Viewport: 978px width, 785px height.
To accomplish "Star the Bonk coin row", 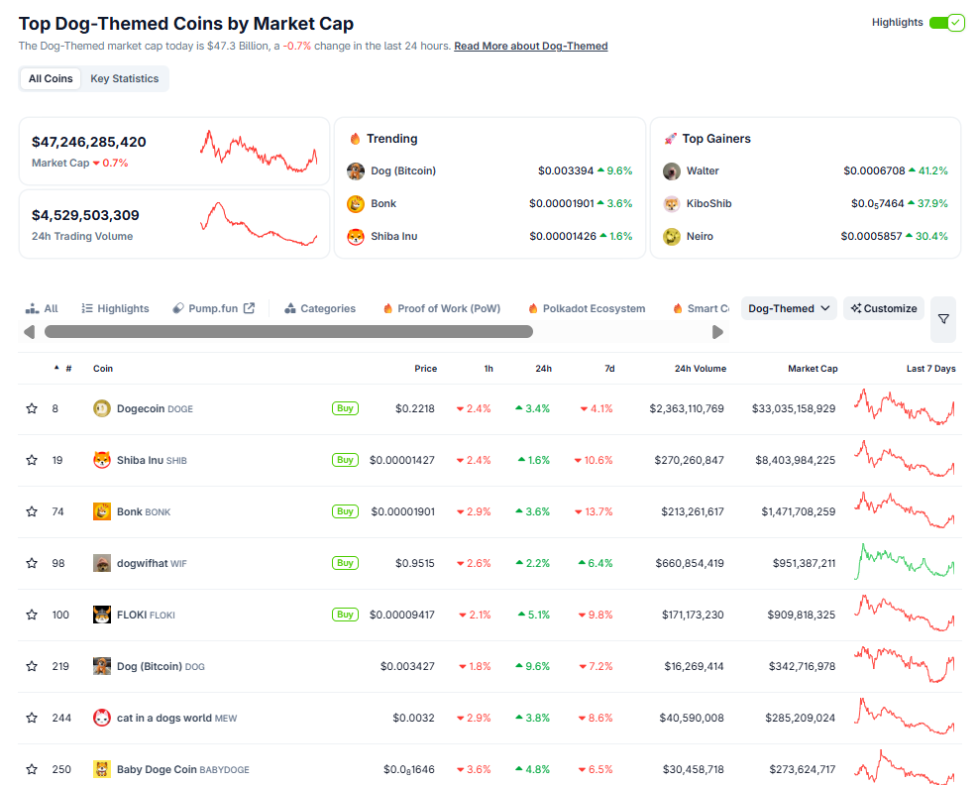I will [x=32, y=511].
